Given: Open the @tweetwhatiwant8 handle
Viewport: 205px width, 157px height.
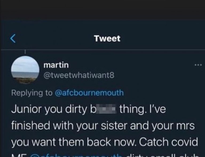Looking at the screenshot, I should tap(79, 75).
